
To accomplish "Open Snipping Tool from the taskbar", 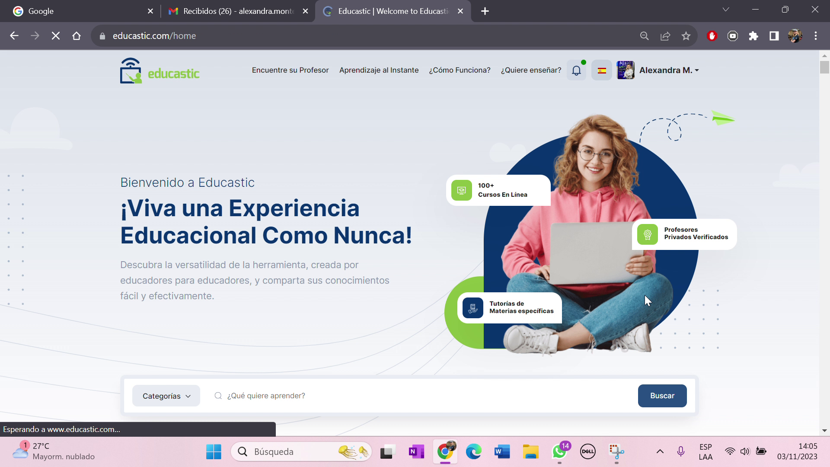I will [616, 452].
